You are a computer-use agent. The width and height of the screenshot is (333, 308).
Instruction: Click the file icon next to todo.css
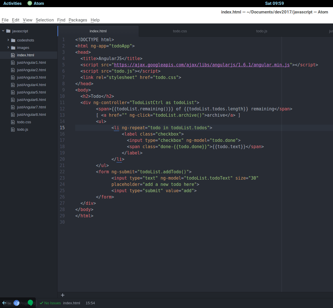point(13,122)
